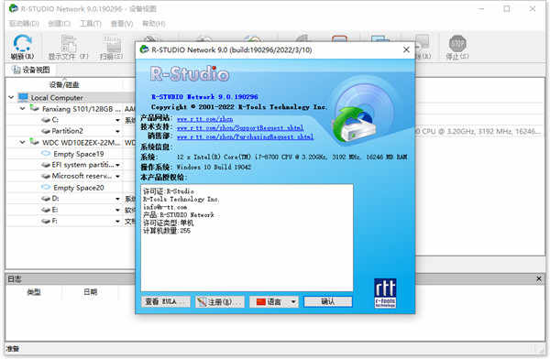Click the Date (日期) log column header
The width and height of the screenshot is (550, 359).
(90, 291)
